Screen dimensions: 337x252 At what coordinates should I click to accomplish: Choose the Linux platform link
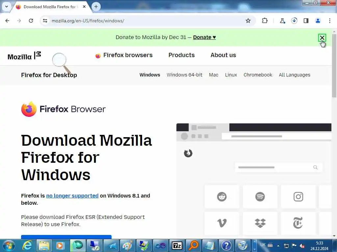click(x=231, y=75)
